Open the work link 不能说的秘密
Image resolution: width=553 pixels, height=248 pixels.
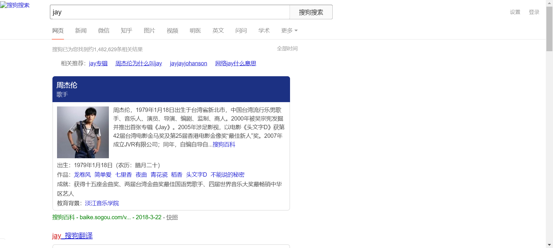(228, 175)
